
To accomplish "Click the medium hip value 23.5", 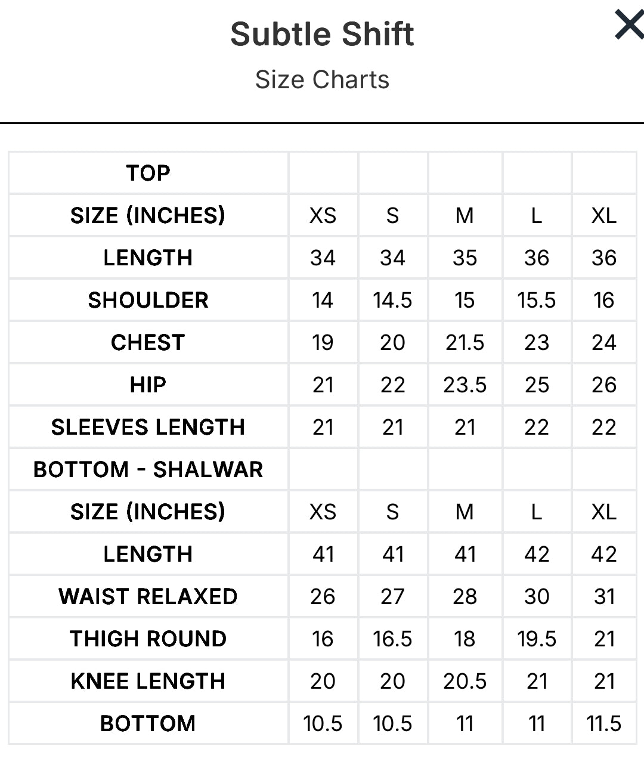I will (x=465, y=385).
